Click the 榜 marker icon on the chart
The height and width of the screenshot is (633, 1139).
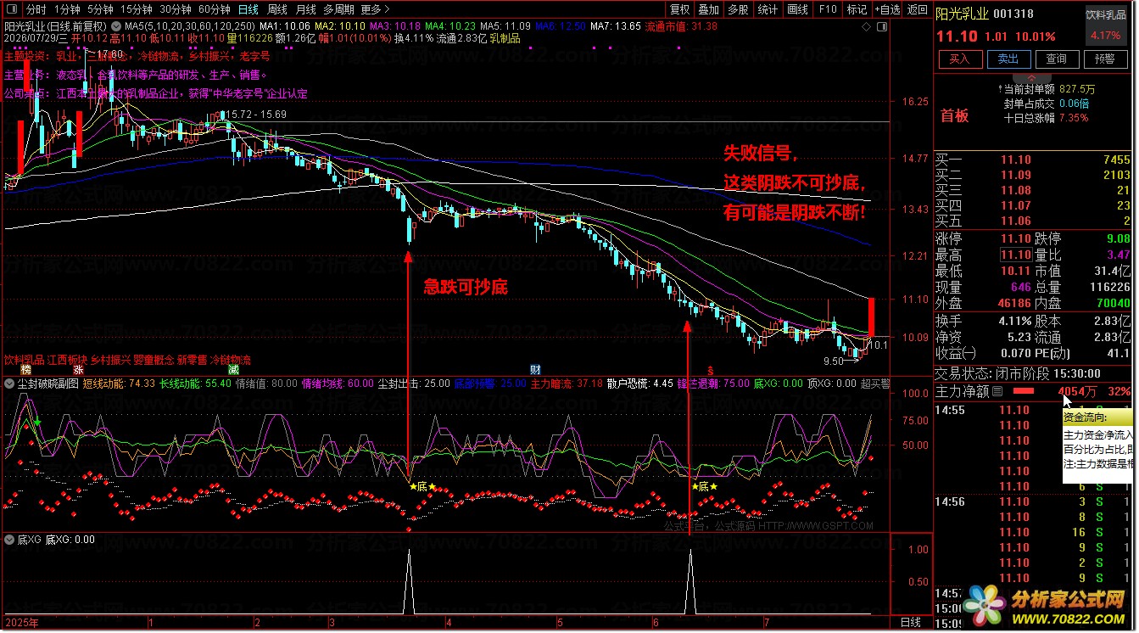pyautogui.click(x=26, y=369)
